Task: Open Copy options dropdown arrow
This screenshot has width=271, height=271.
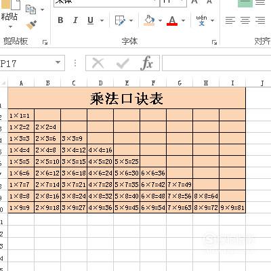Action: [x=42, y=9]
